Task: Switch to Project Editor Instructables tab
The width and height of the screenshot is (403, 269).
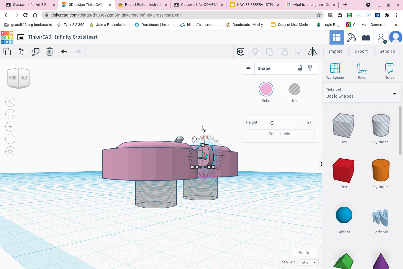Action: [143, 5]
